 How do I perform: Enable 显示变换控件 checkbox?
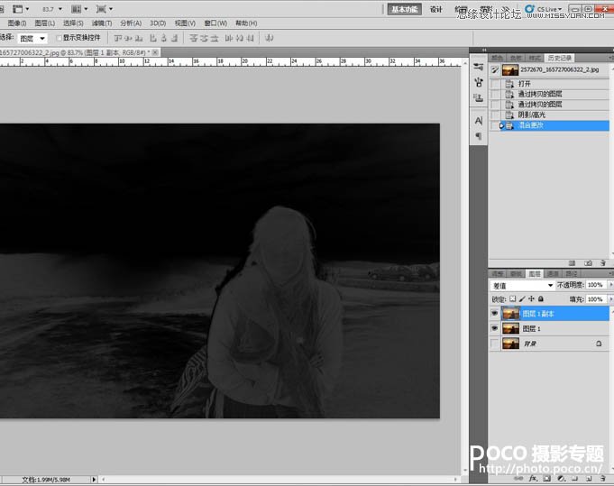click(x=60, y=38)
